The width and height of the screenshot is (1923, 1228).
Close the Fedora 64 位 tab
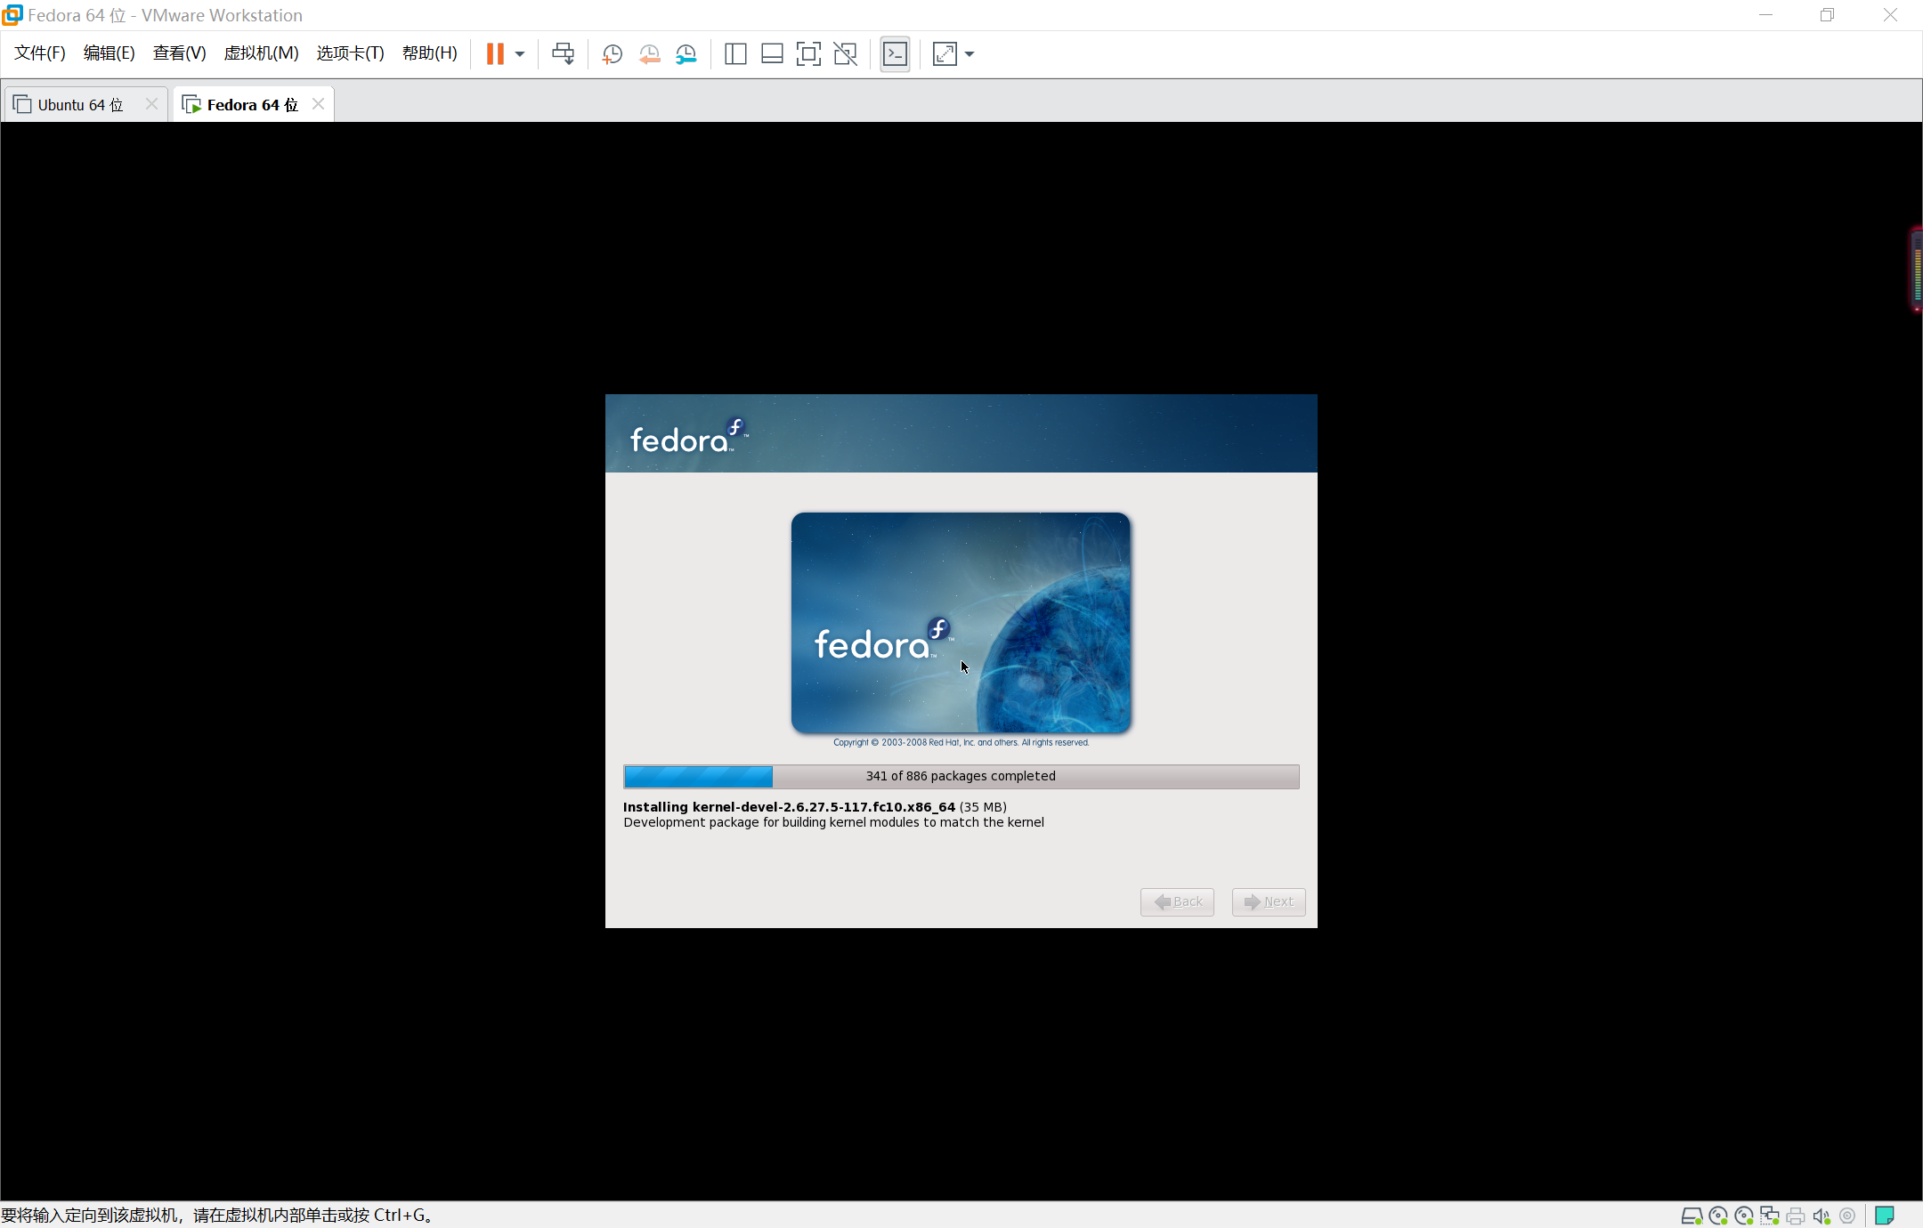(x=318, y=104)
